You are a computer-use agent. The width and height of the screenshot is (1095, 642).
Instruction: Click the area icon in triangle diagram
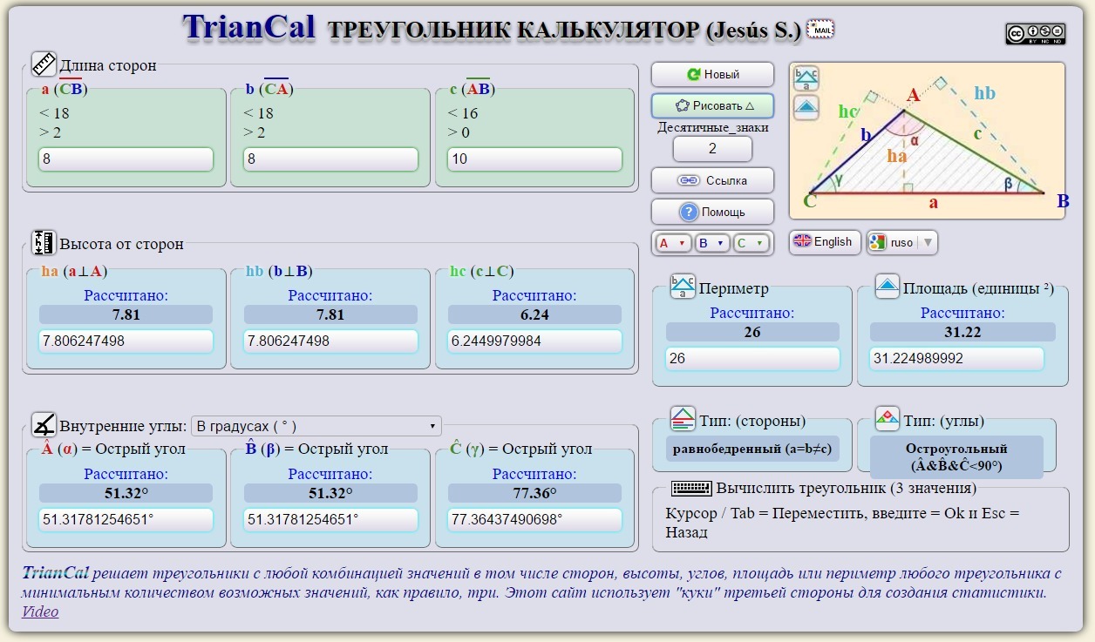point(806,107)
